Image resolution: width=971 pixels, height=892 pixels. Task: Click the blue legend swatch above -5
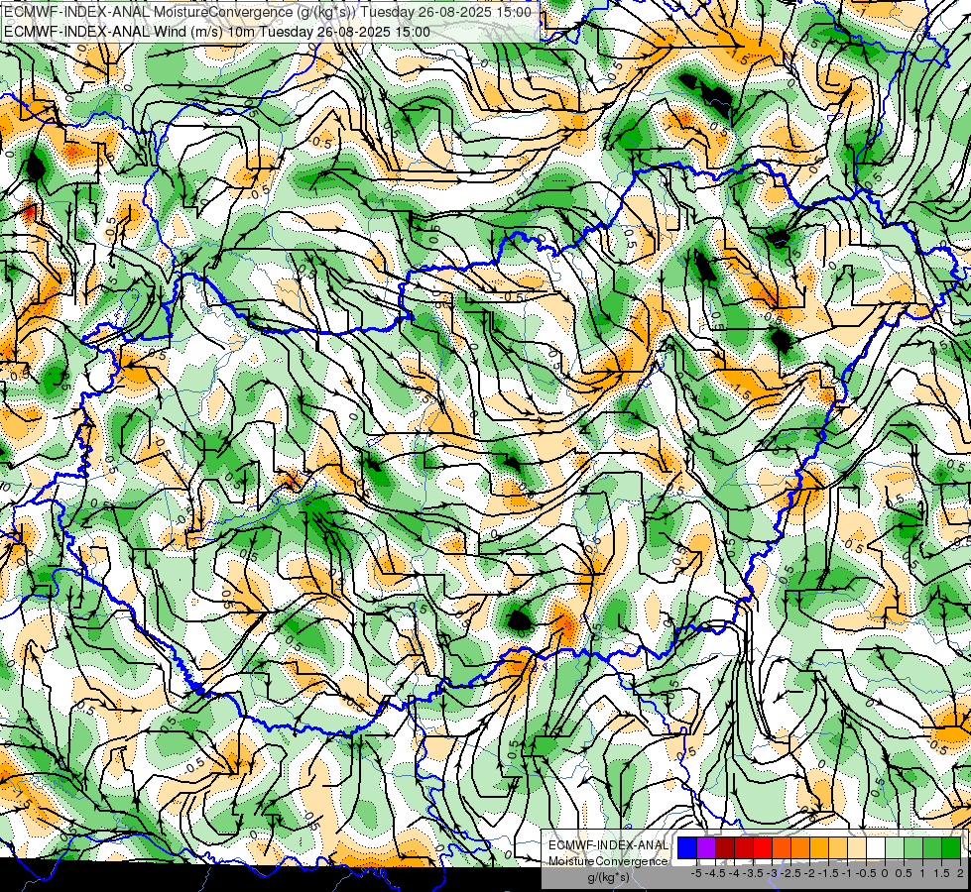pyautogui.click(x=687, y=847)
